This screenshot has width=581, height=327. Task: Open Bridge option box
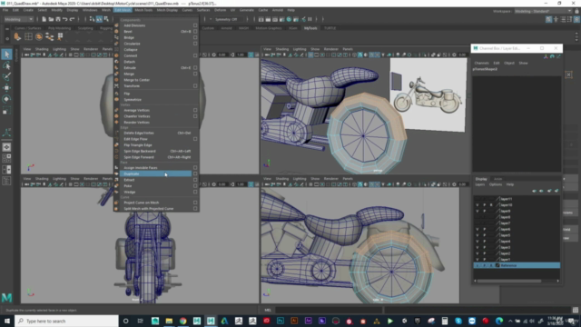[x=195, y=37]
